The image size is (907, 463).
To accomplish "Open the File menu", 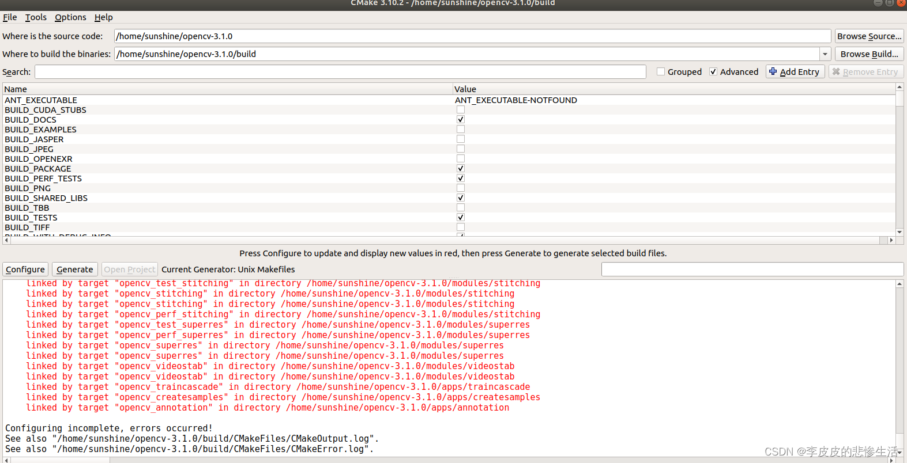I will pos(10,17).
